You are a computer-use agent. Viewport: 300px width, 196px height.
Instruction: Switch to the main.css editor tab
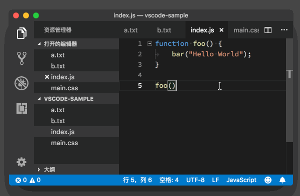click(246, 30)
